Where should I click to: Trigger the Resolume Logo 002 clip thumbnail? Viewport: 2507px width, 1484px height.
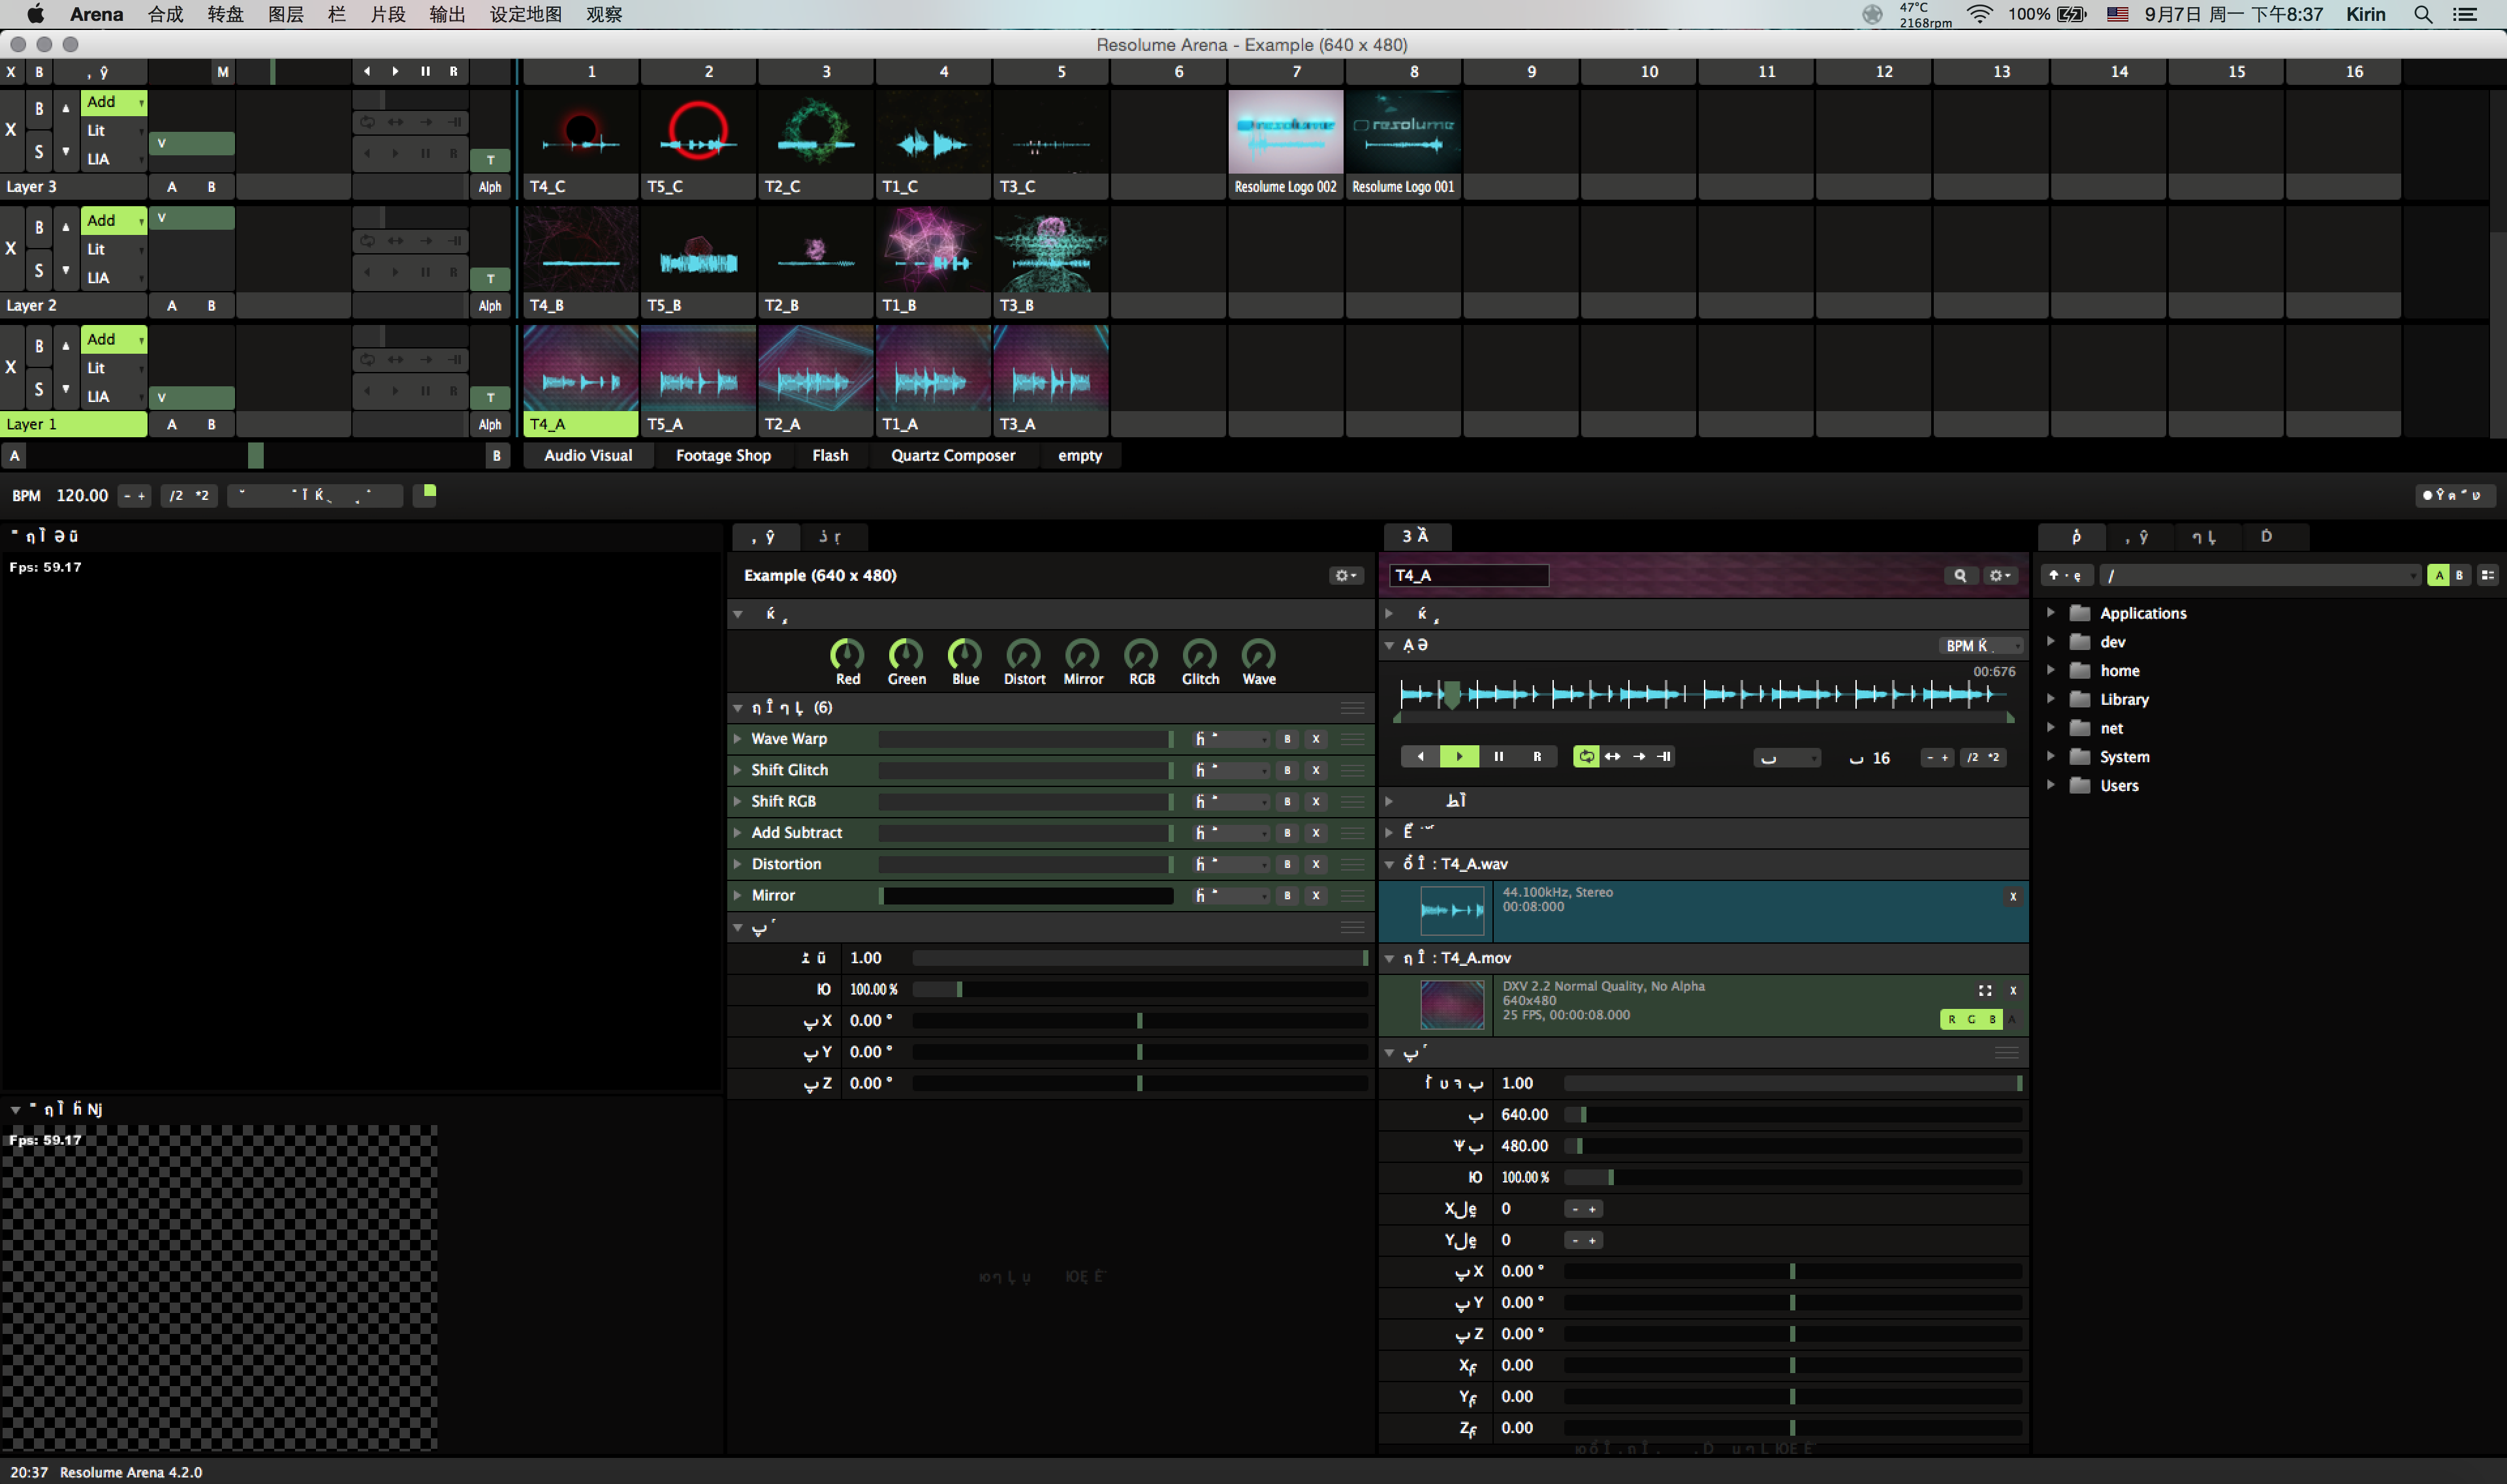pos(1285,132)
